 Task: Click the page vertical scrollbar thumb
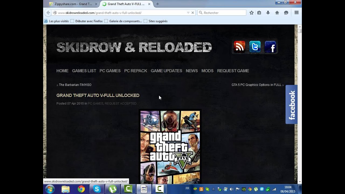(x=299, y=31)
